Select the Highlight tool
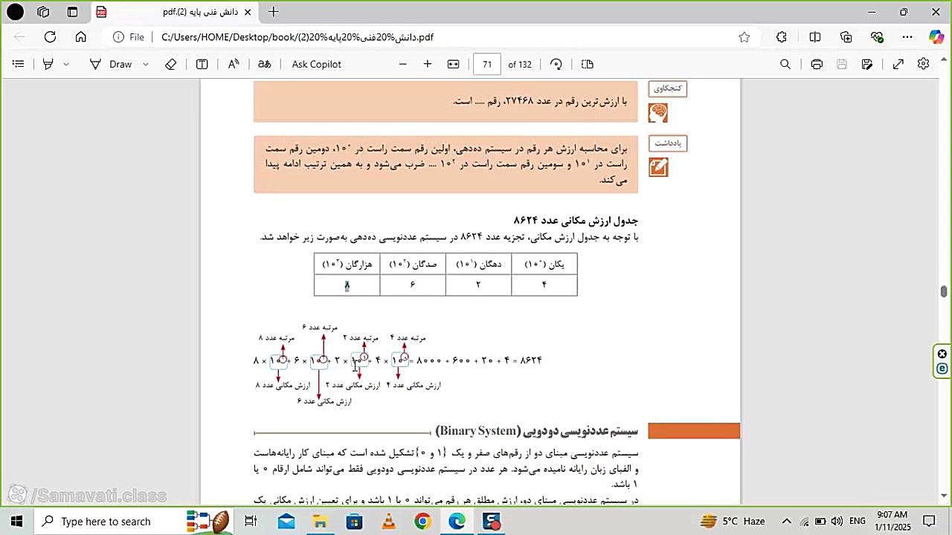 [48, 64]
